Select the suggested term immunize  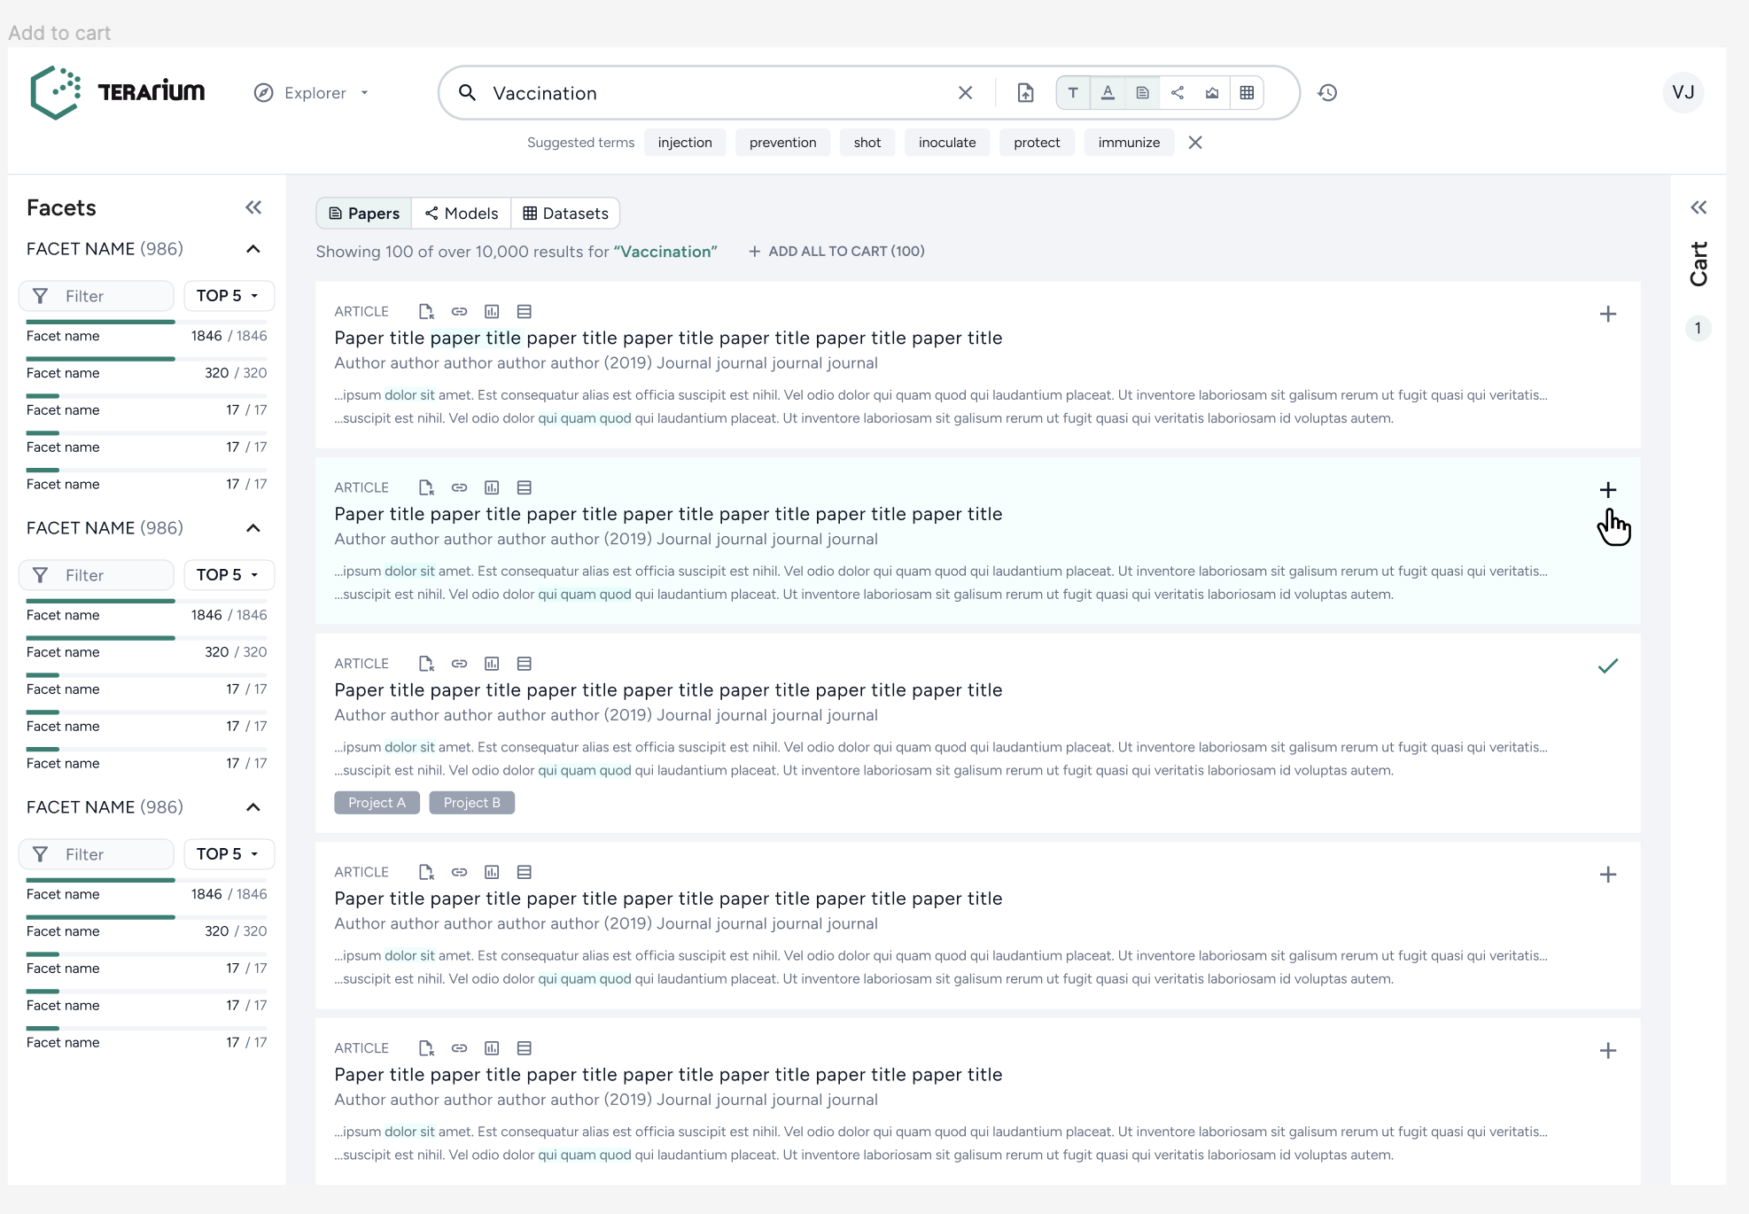[x=1129, y=142]
